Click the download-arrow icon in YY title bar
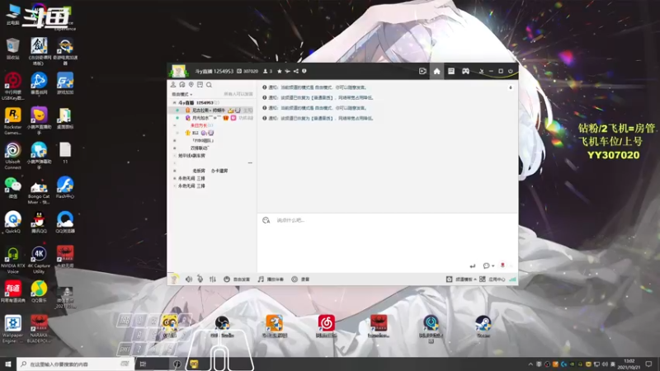This screenshot has width=660, height=371. 481,71
